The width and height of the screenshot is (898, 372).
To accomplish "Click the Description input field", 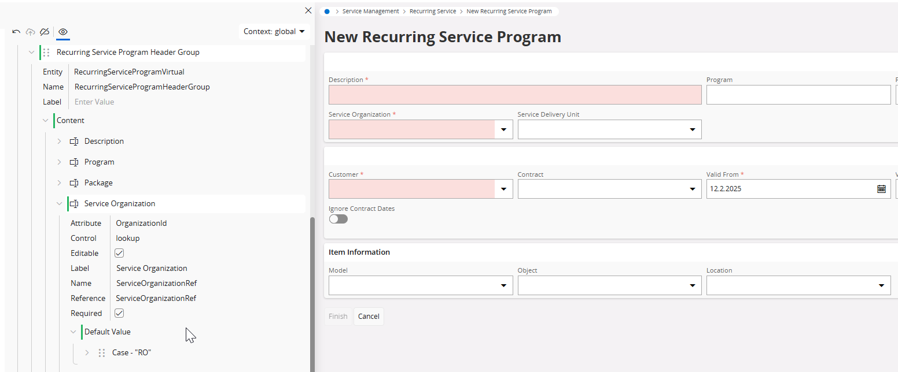I will [x=515, y=95].
